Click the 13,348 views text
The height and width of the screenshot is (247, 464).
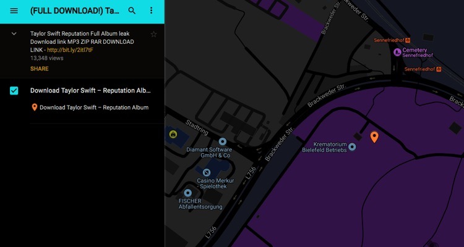click(47, 58)
